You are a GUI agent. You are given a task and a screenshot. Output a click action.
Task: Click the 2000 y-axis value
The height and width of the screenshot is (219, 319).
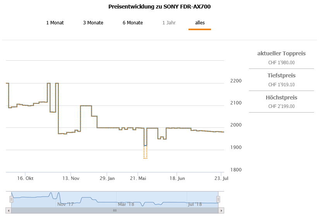[x=236, y=125]
